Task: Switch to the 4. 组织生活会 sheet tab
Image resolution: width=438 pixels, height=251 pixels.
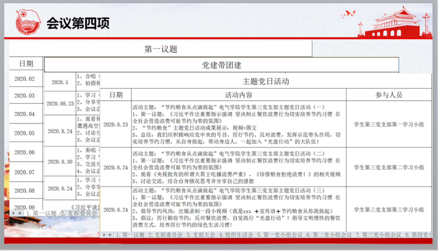Action: [x=236, y=235]
